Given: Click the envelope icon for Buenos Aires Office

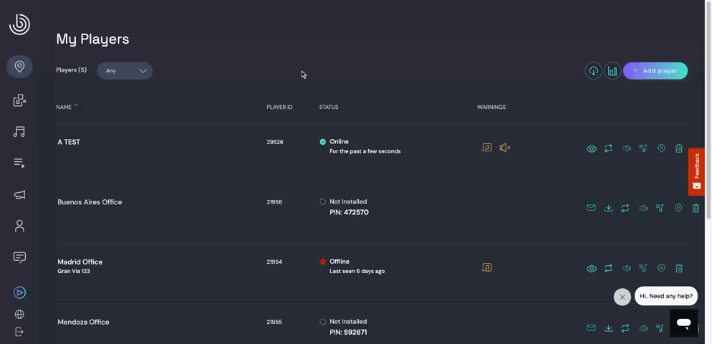Looking at the screenshot, I should [591, 208].
